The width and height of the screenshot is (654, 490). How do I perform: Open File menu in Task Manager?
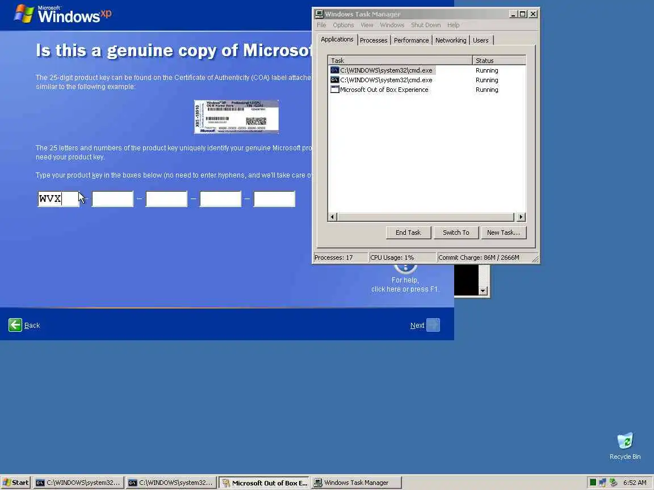[x=321, y=25]
